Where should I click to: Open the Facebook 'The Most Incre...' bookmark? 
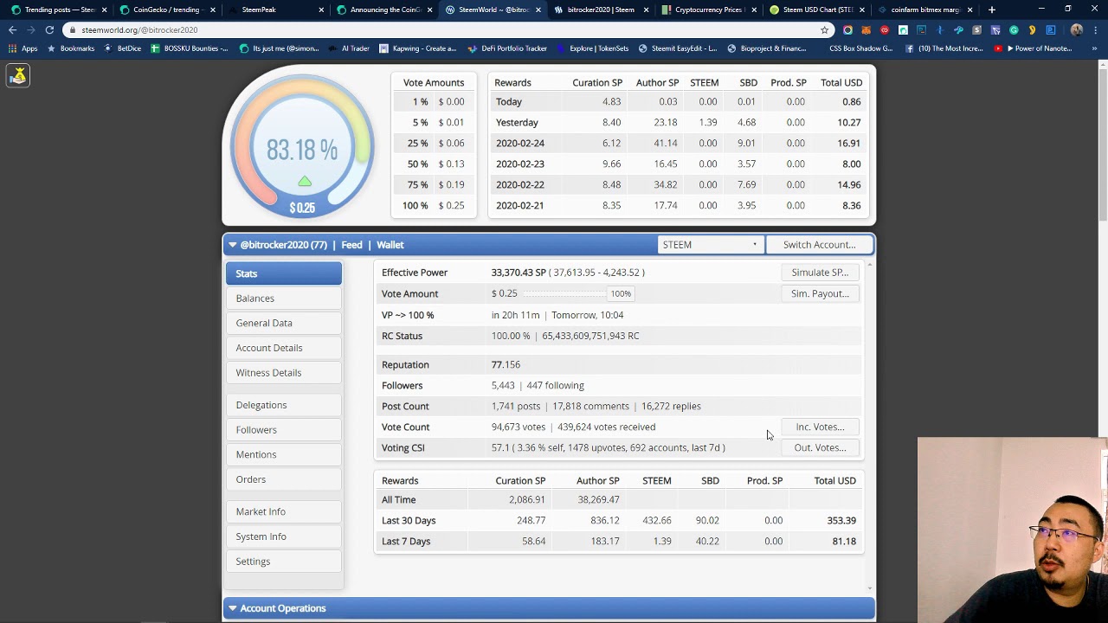[944, 48]
